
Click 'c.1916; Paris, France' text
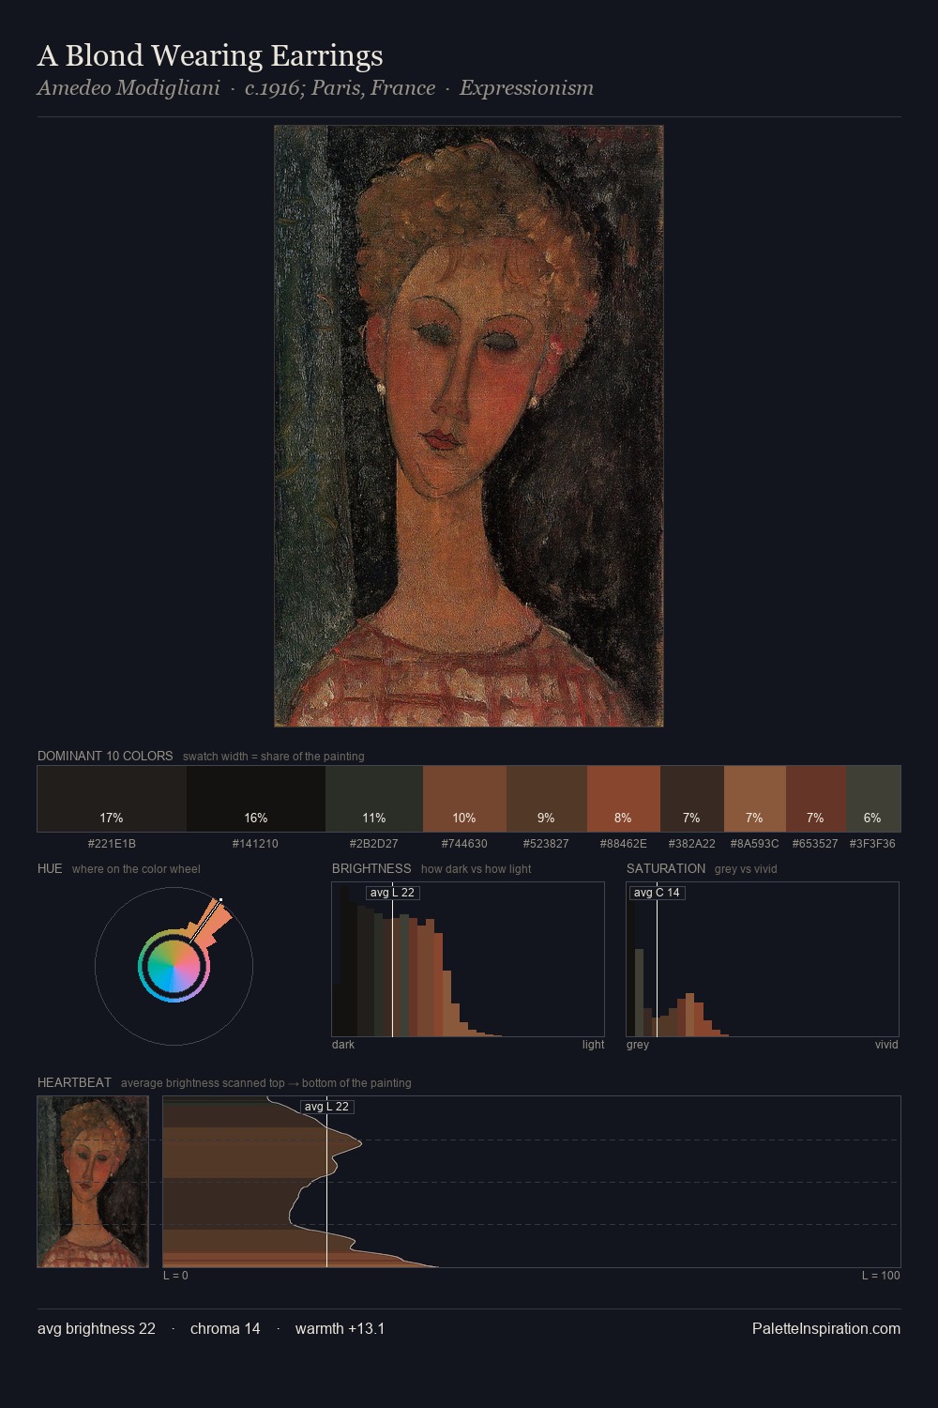[x=340, y=88]
